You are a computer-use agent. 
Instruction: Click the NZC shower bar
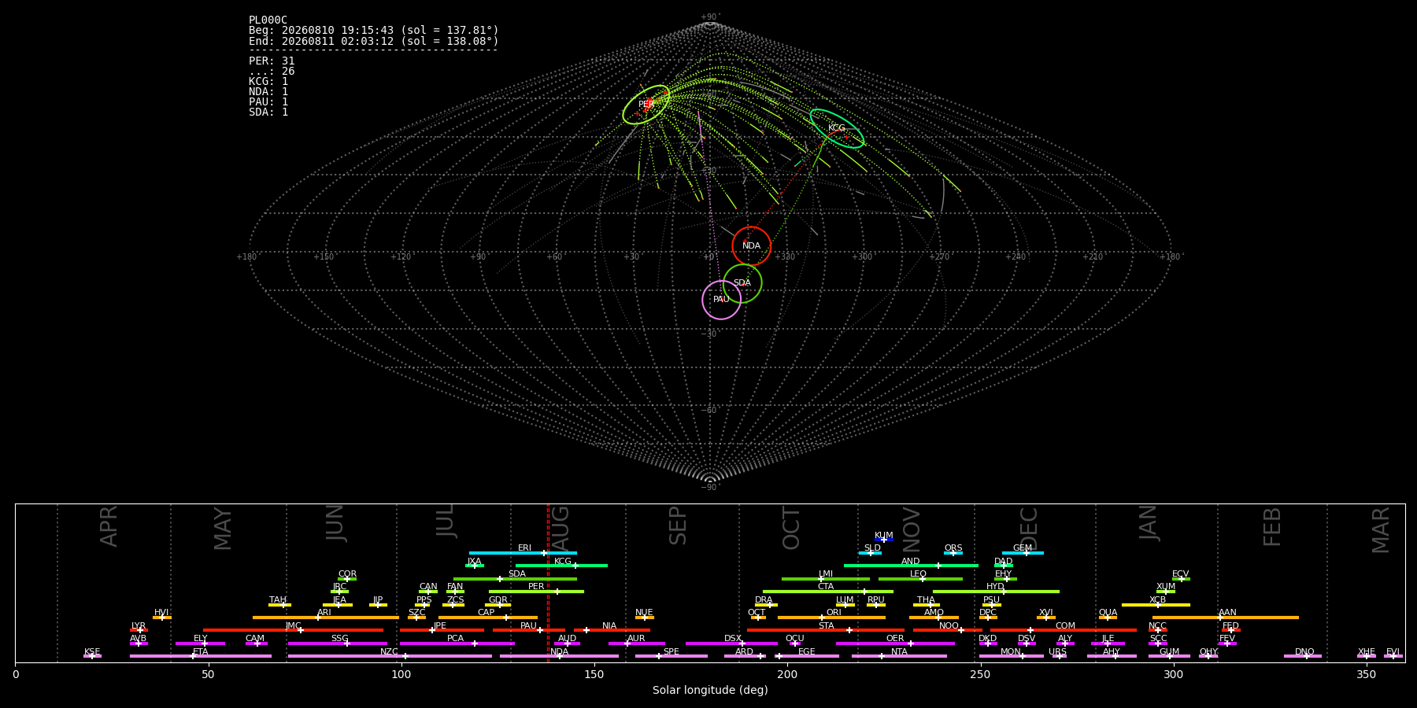tap(390, 656)
